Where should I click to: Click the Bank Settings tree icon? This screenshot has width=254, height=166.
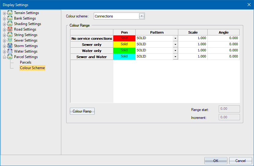coord(10,18)
